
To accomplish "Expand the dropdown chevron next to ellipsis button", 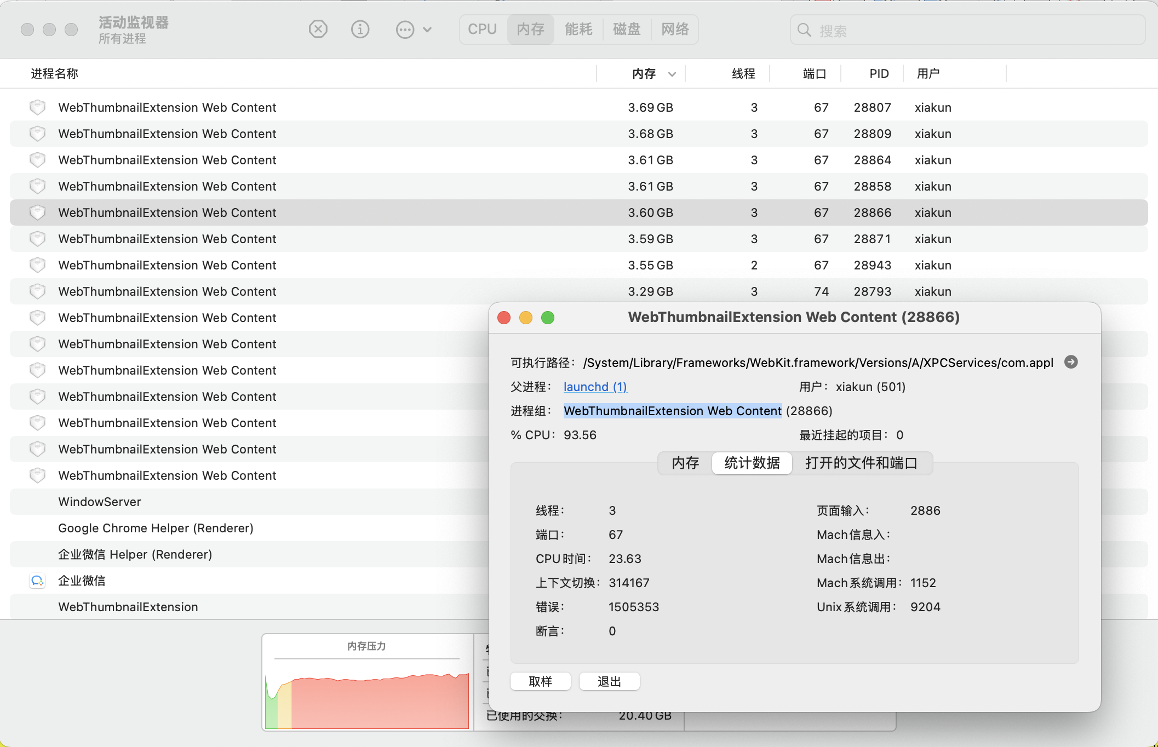I will (x=428, y=30).
